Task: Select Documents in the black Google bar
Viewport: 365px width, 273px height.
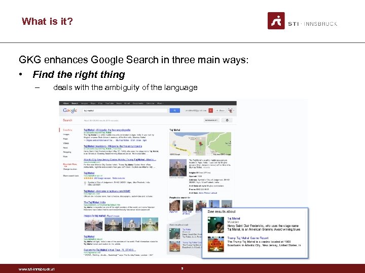Action: click(x=138, y=103)
